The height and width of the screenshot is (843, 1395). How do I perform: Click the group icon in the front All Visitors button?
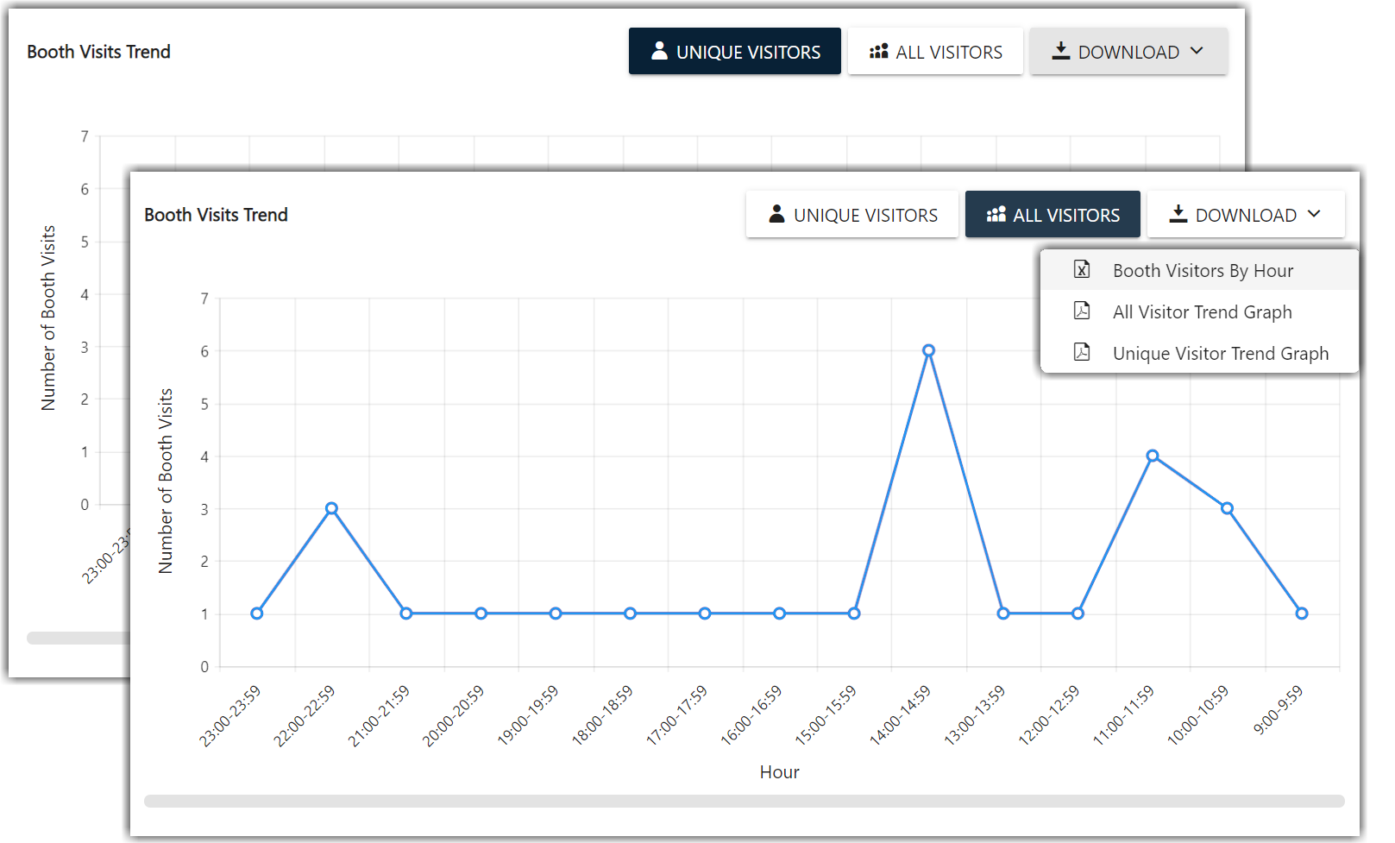(996, 214)
